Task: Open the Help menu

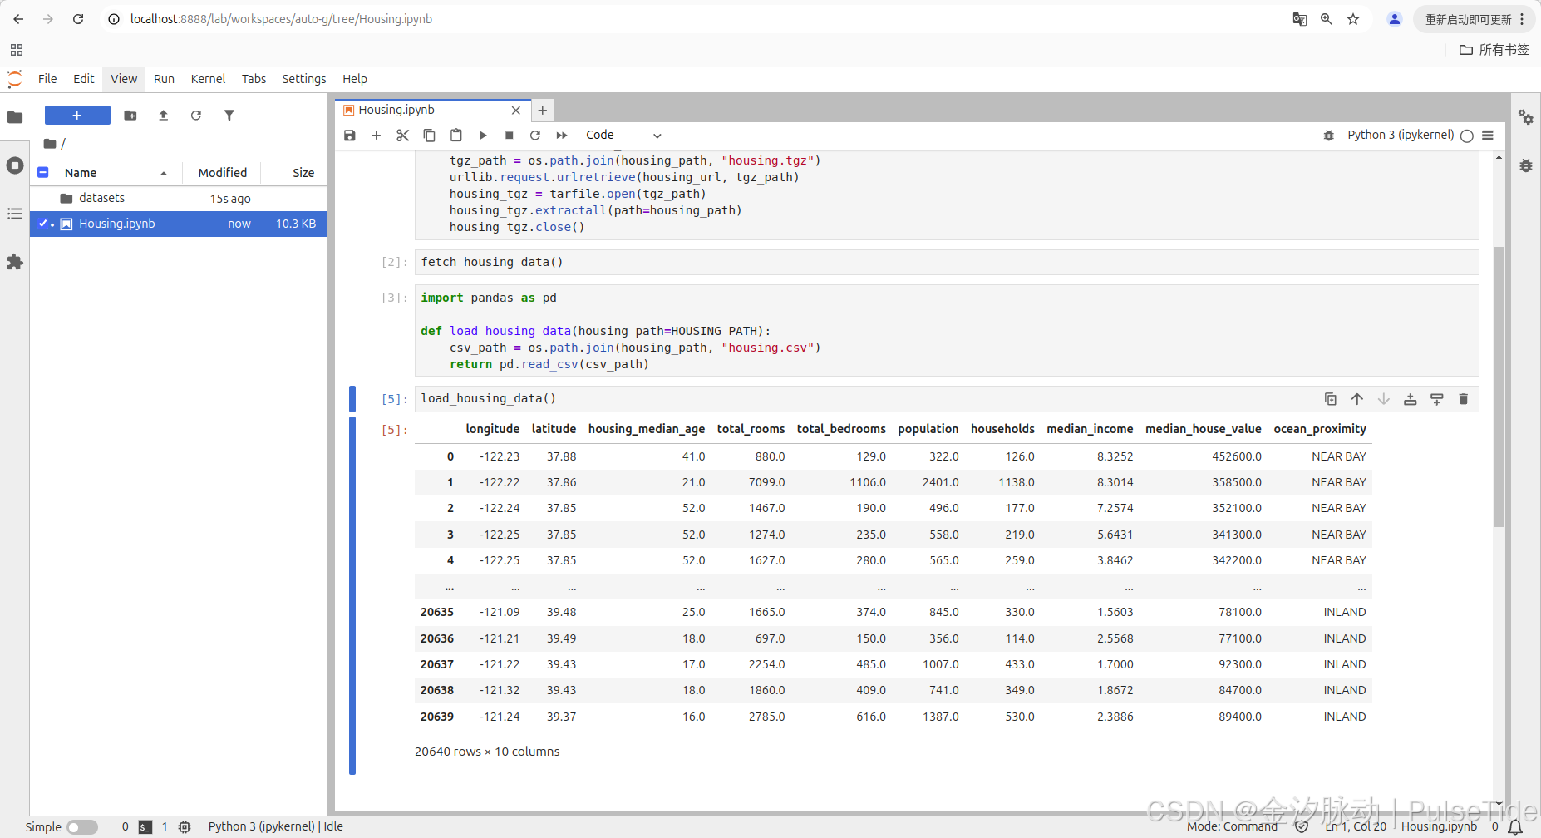Action: (355, 79)
